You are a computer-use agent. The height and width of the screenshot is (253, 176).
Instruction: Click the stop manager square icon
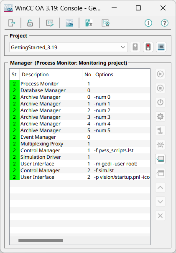160,88
